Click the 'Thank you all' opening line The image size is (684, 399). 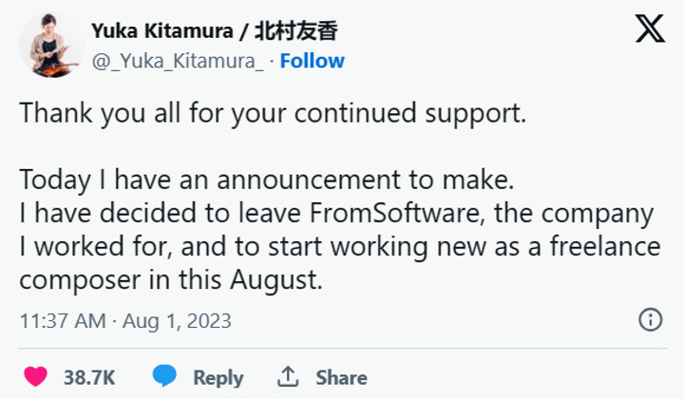point(273,112)
